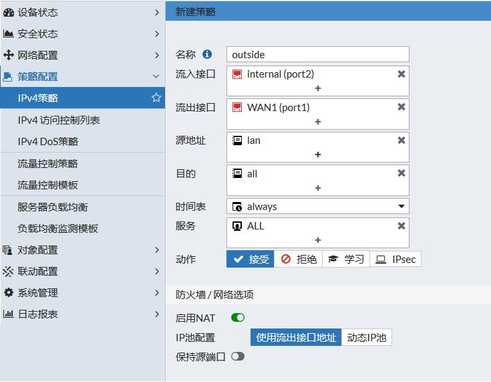The width and height of the screenshot is (491, 382).
Task: Expand 设备状态 with its chevron
Action: click(x=157, y=13)
